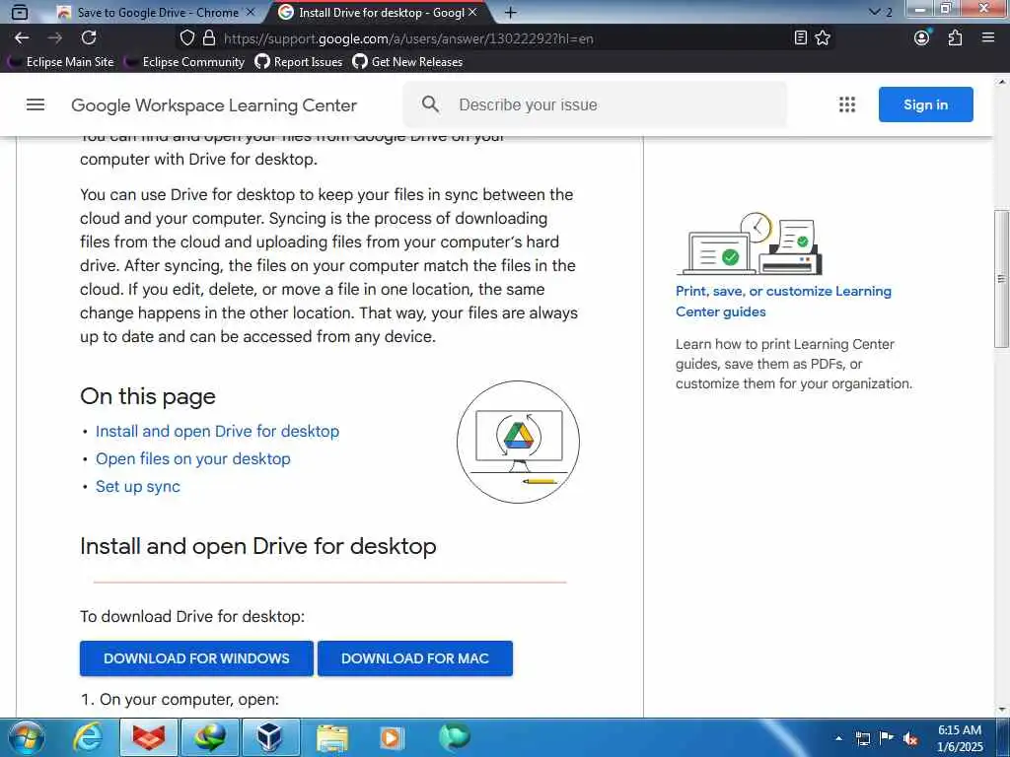Viewport: 1010px width, 757px height.
Task: Open Report Issues bookmark
Action: click(299, 62)
